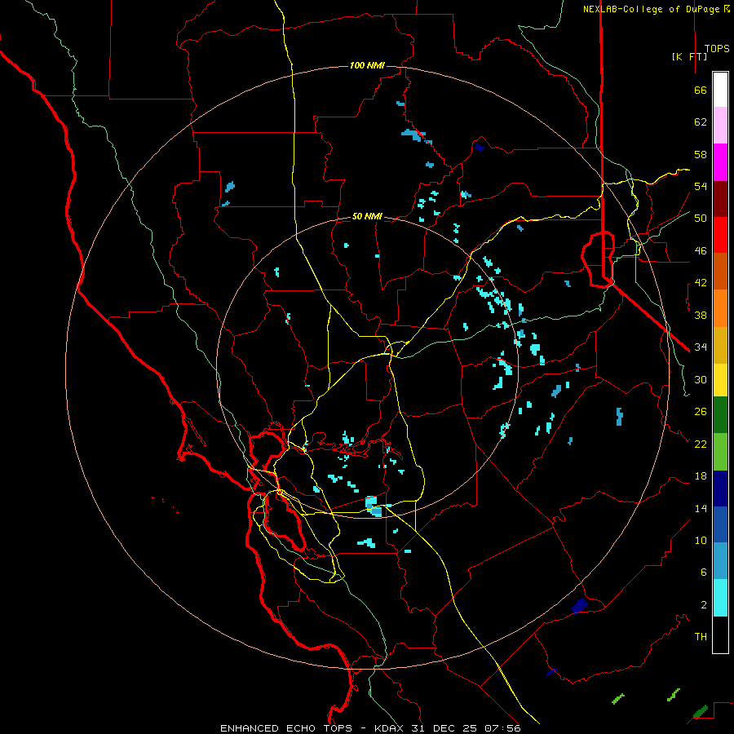Click the light green legend swatch
734x734 pixels.
(x=720, y=452)
